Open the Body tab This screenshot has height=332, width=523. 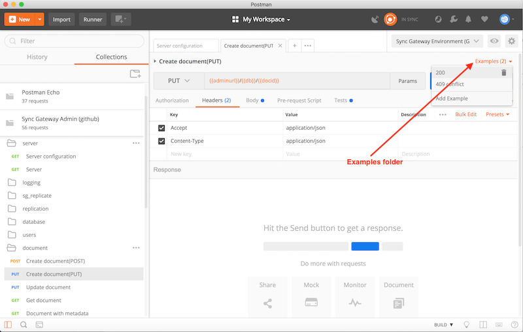255,100
